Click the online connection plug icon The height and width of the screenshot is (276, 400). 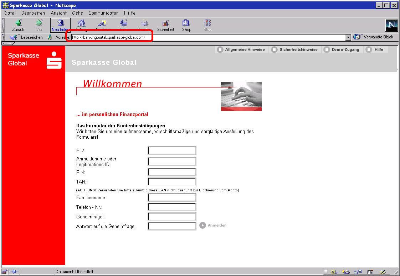(14, 272)
